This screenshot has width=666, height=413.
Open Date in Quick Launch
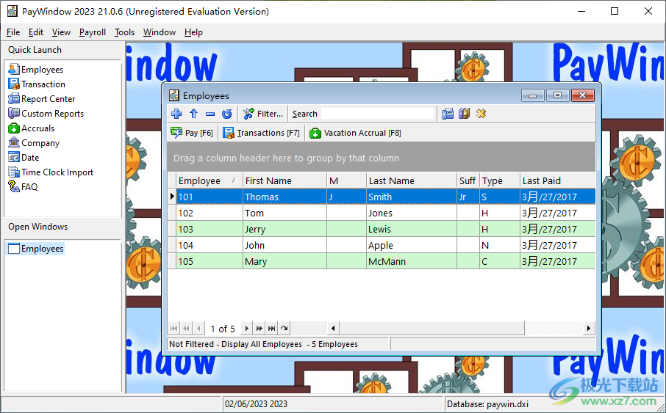point(24,157)
